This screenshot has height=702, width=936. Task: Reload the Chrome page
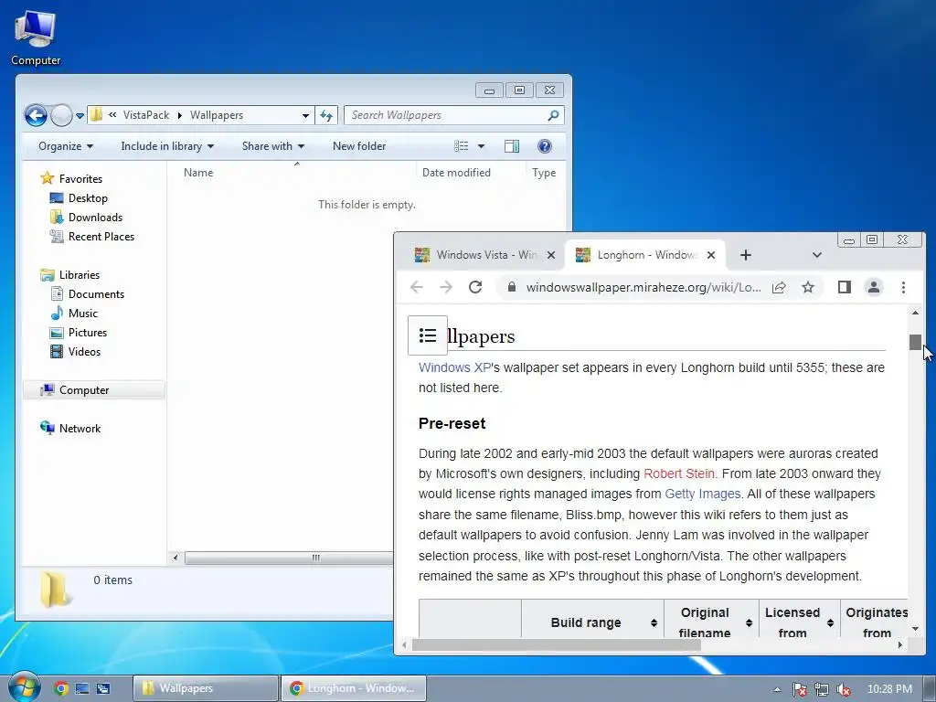[475, 287]
